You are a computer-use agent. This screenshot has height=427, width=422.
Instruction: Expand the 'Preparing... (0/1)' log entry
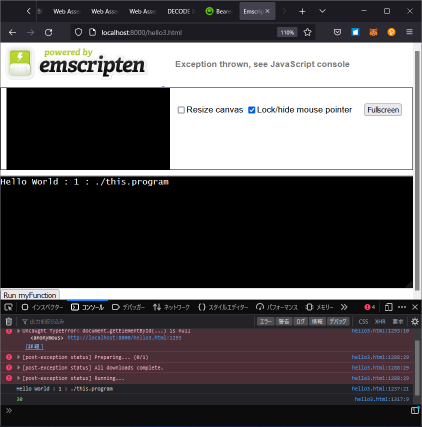19,357
